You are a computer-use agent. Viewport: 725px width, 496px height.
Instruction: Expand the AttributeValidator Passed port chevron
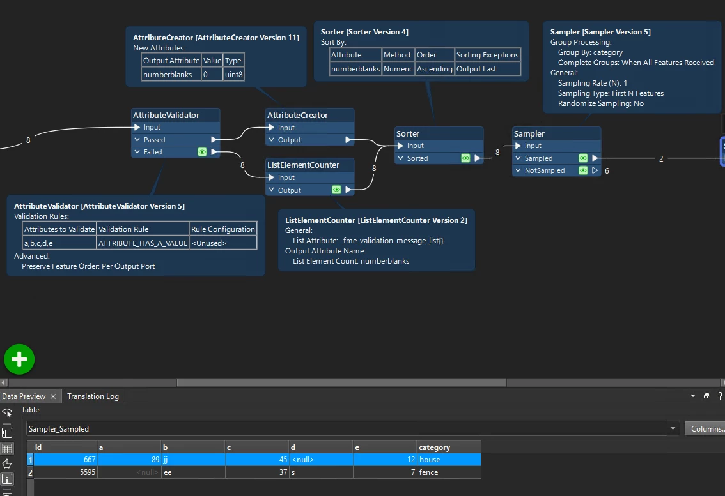click(137, 139)
